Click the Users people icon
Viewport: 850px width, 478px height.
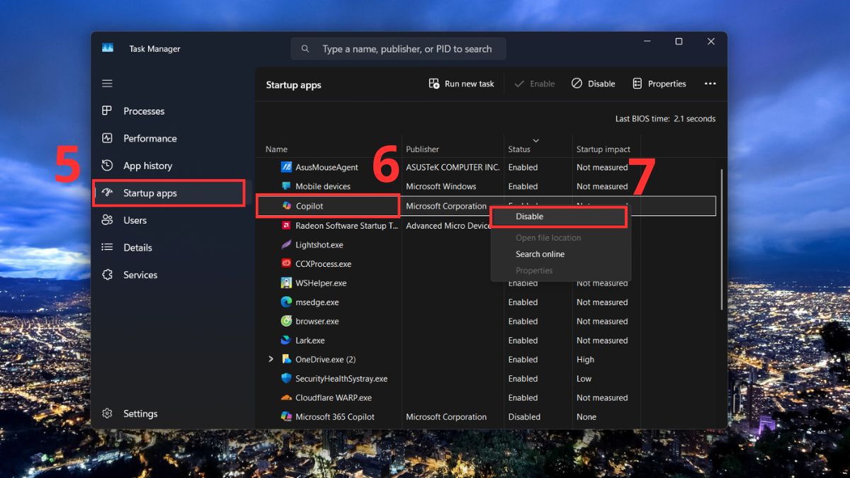[107, 220]
